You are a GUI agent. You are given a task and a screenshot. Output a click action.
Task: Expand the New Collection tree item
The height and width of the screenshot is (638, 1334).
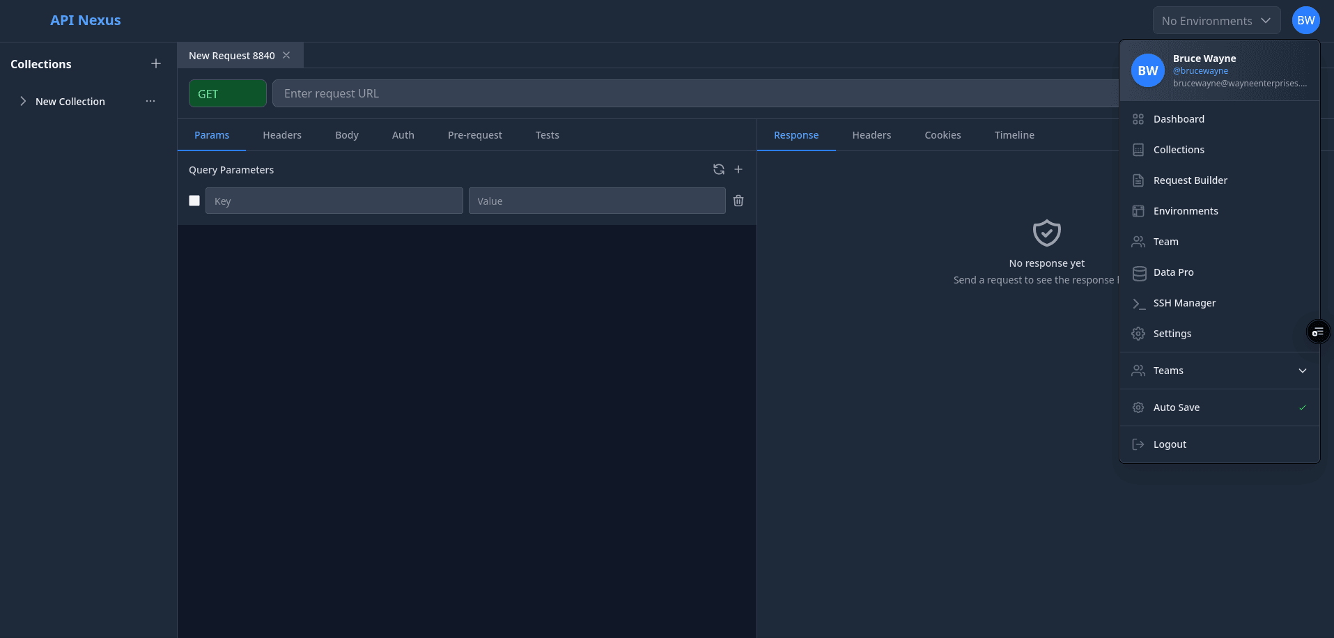coord(23,101)
